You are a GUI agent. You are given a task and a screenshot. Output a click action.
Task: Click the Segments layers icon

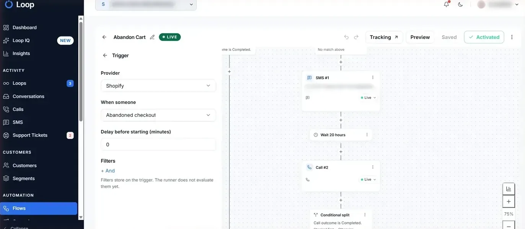click(6, 178)
